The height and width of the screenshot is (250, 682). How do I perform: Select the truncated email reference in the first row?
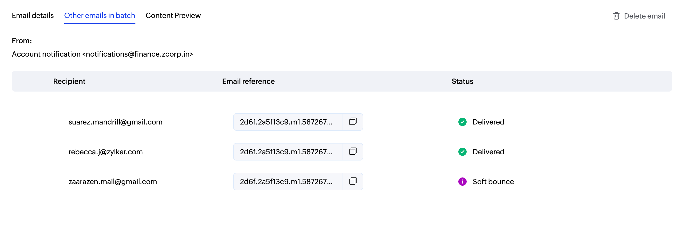click(286, 122)
